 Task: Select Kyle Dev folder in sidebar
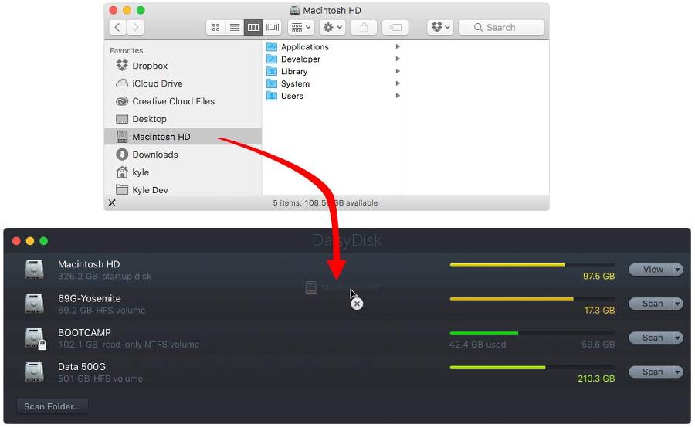pyautogui.click(x=183, y=190)
